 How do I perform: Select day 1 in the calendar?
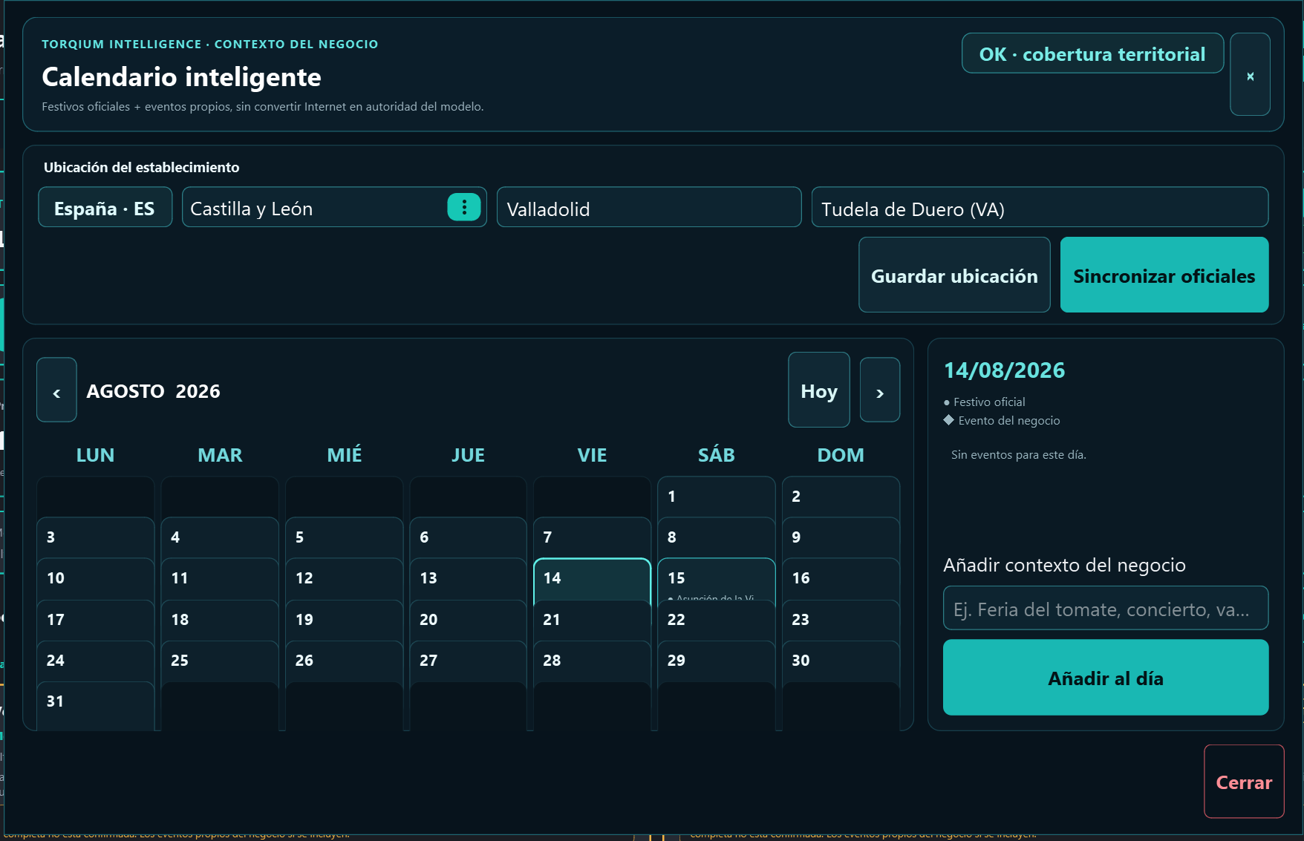(x=716, y=497)
